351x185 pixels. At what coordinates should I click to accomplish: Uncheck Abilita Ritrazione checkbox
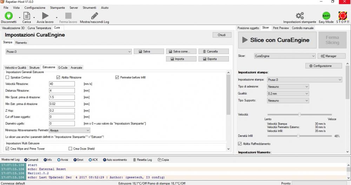click(58, 77)
